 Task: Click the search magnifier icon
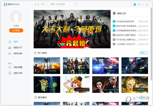click(x=76, y=4)
